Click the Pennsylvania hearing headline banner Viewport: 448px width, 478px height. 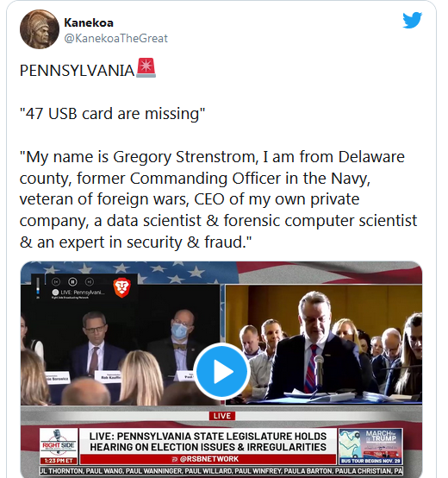click(x=208, y=442)
